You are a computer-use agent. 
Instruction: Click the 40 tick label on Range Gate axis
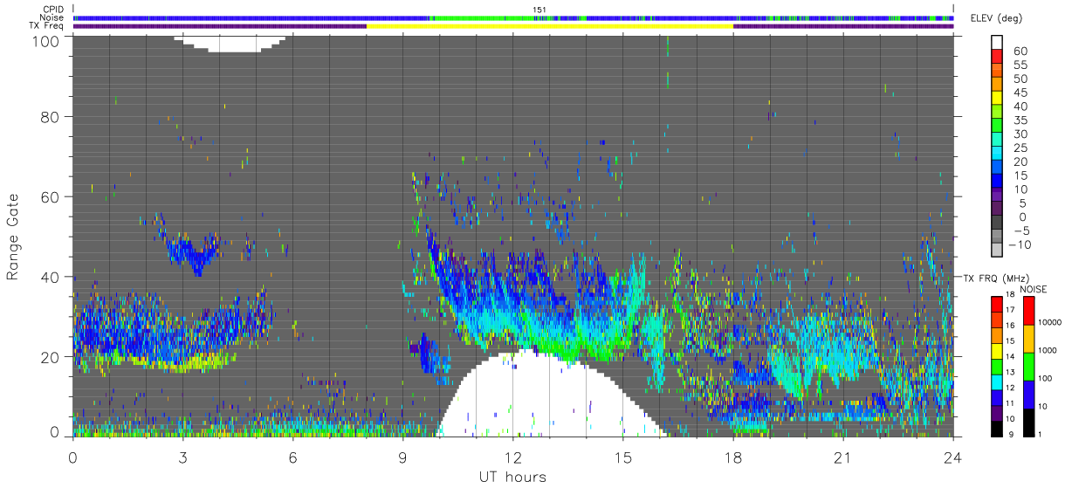(x=51, y=277)
